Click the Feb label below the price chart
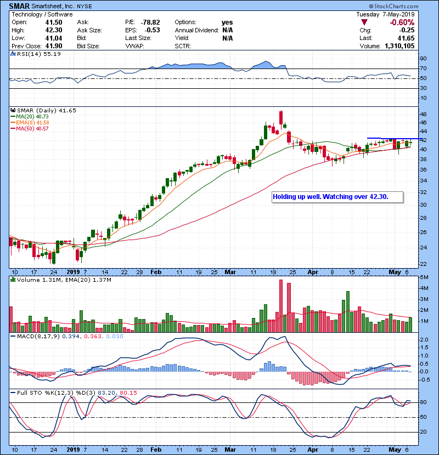 coord(156,272)
